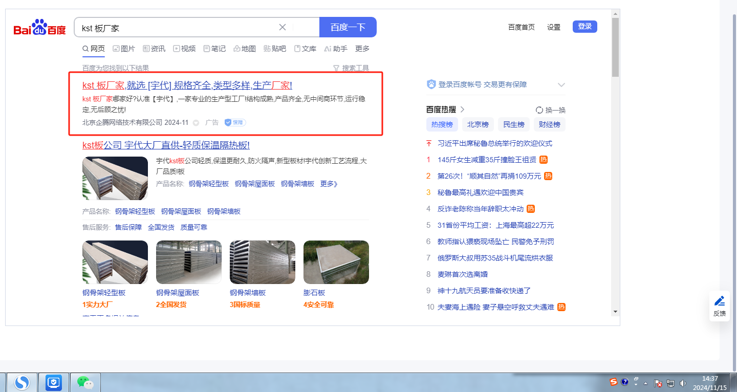Open the 笔记 tab
Viewport: 737px width, 392px height.
pos(214,49)
